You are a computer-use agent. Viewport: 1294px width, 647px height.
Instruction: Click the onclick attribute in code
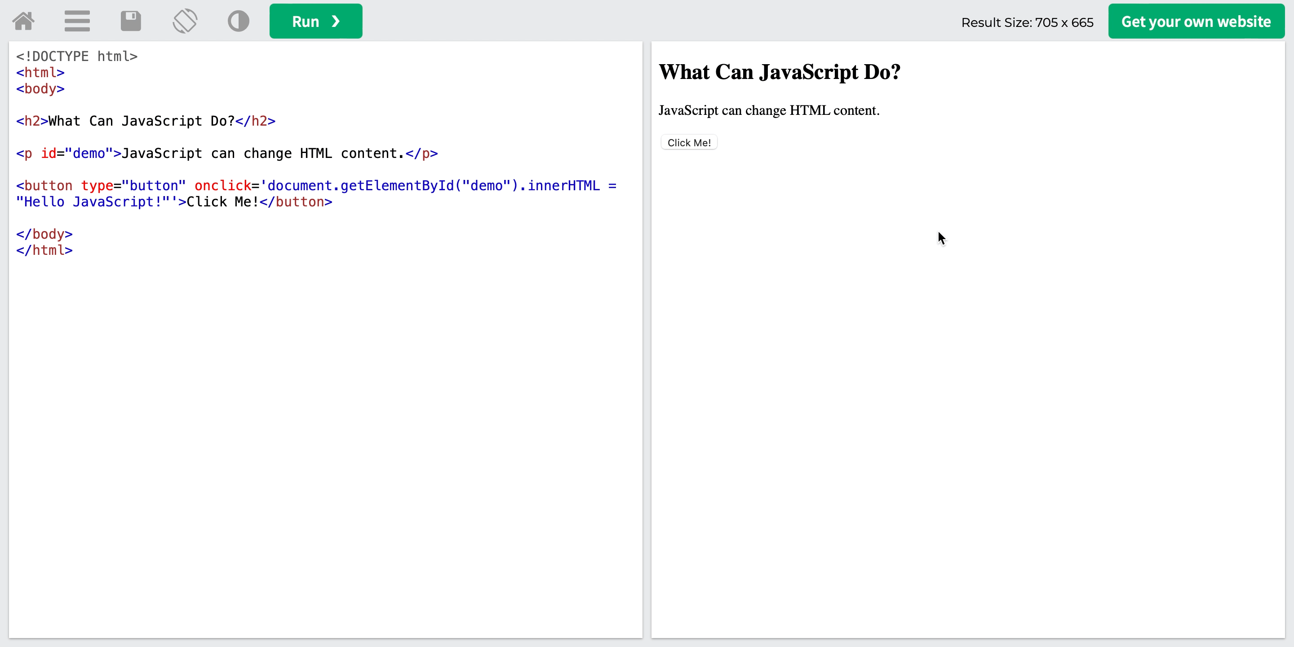222,186
